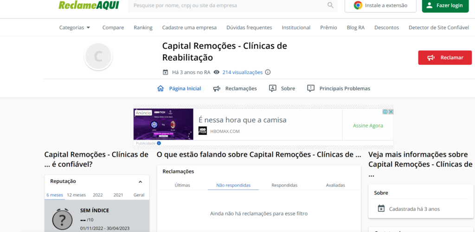
Task: Collapse the Reputação panel chevron
Action: [x=141, y=182]
